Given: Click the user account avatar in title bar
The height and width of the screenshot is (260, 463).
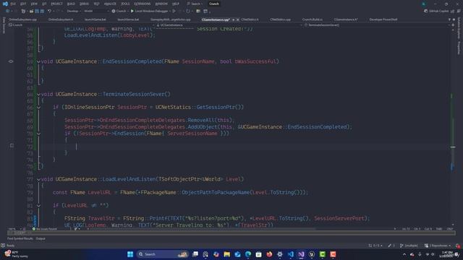Looking at the screenshot, I should coord(424,4).
